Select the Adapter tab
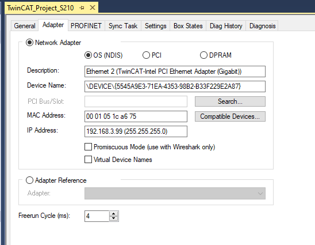The width and height of the screenshot is (315, 245). 53,25
